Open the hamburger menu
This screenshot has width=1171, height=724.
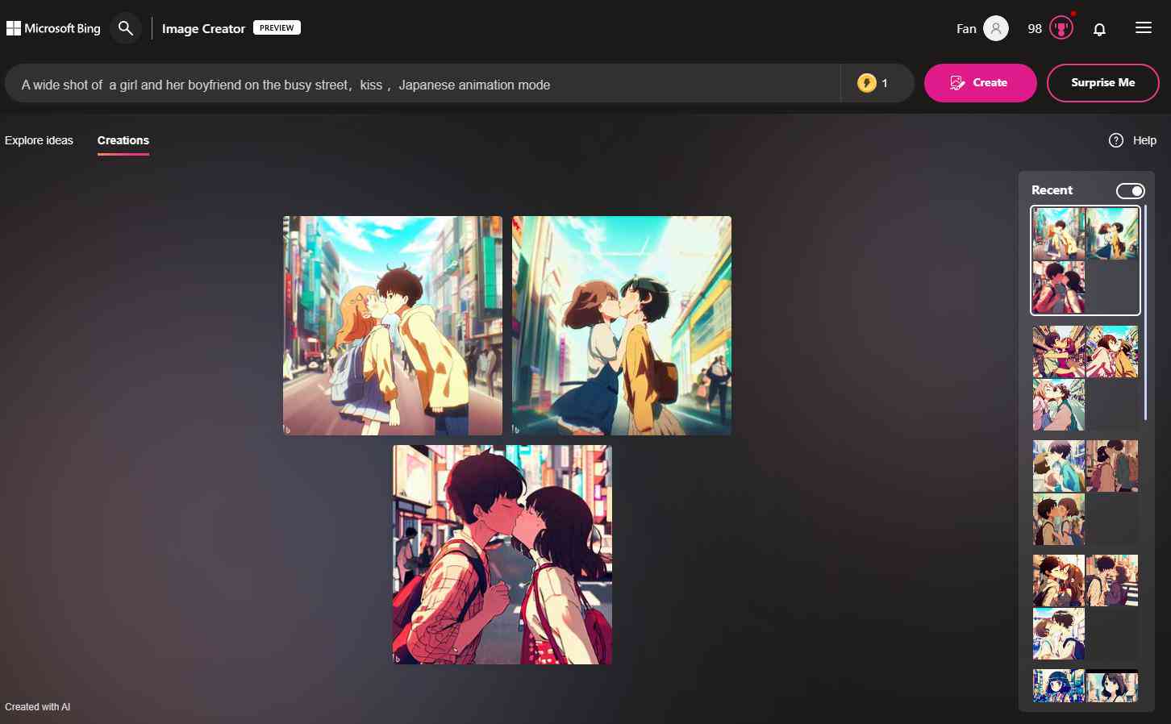point(1143,28)
